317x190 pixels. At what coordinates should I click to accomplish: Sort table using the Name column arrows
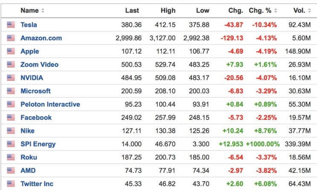(43, 11)
